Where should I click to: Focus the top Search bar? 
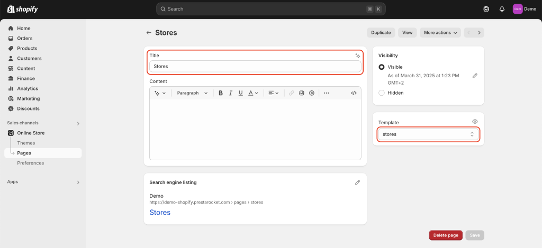pos(270,9)
